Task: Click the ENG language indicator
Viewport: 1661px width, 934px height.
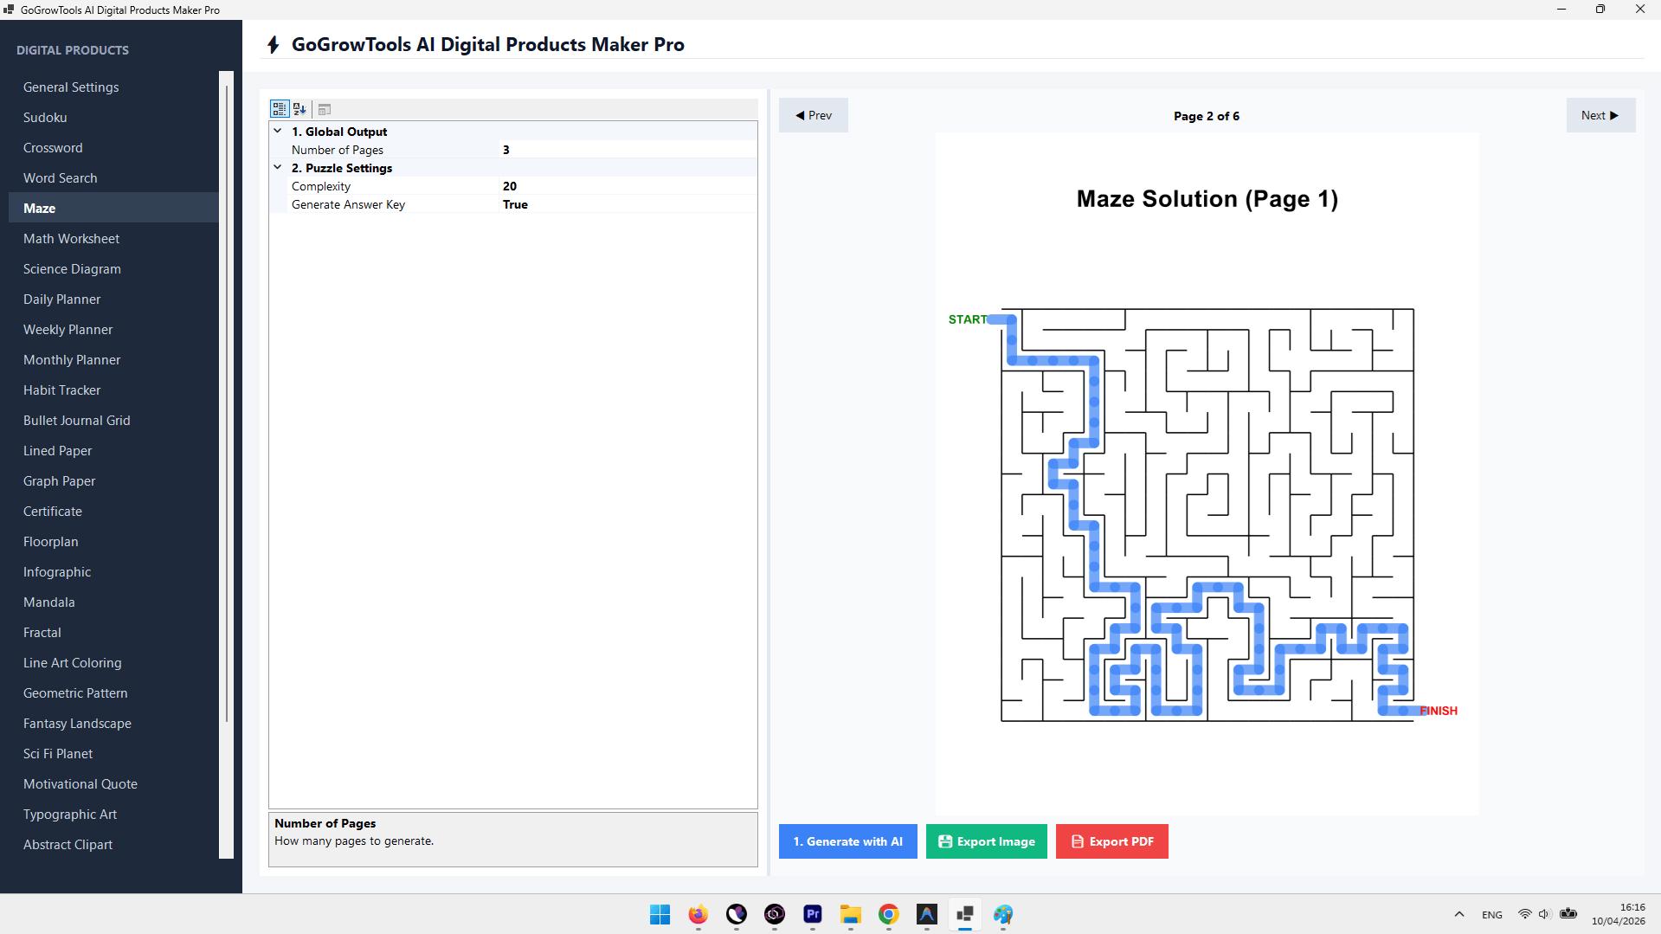Action: coord(1491,914)
